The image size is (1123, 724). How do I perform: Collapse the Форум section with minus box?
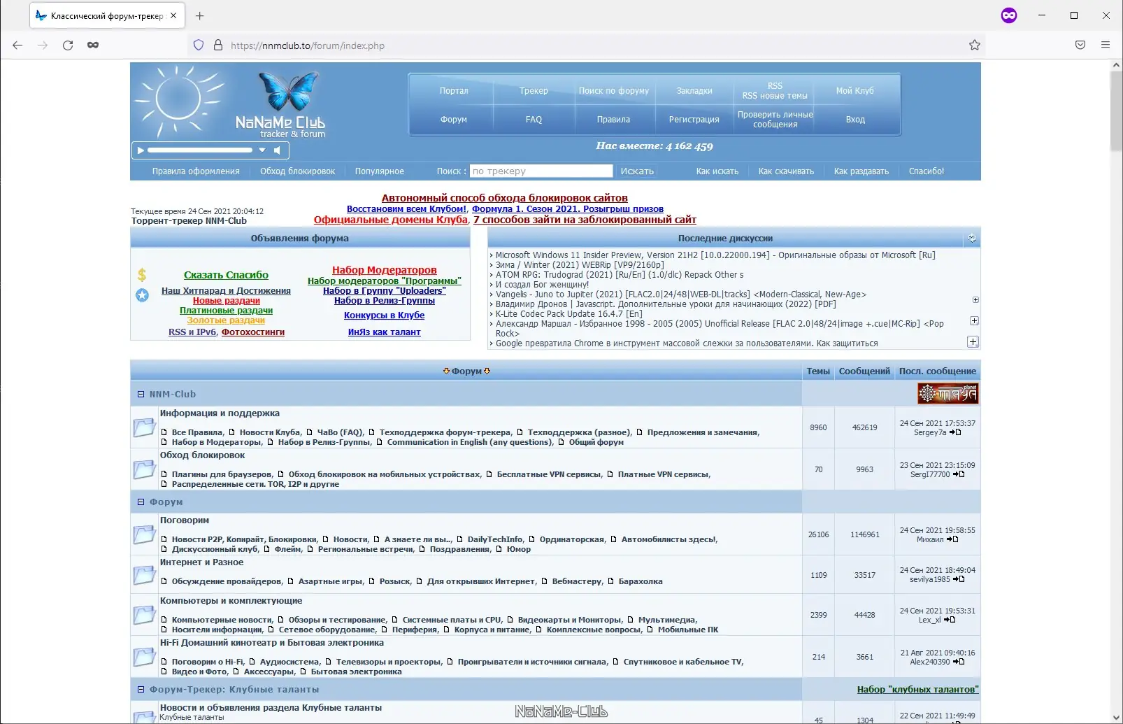click(141, 502)
